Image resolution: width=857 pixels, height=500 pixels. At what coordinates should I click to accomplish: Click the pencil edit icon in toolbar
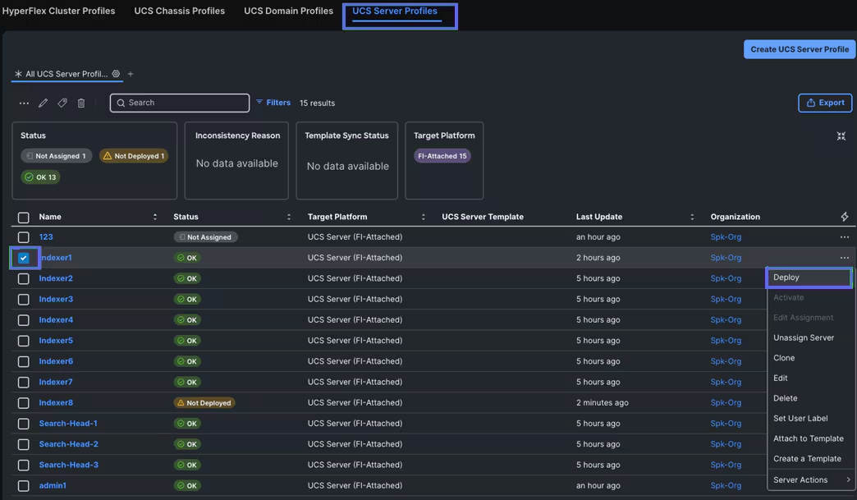[x=44, y=103]
